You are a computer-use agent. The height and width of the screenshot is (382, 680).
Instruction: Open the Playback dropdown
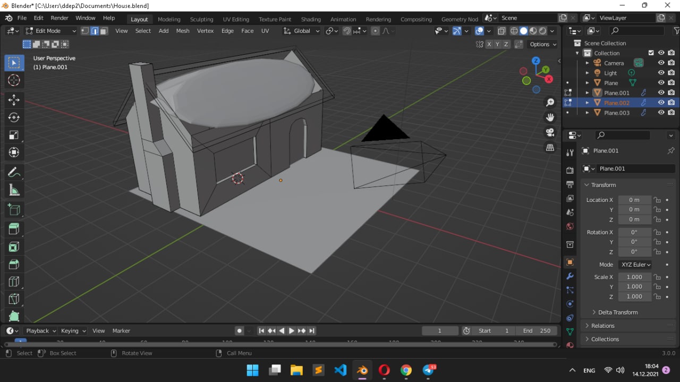point(40,330)
